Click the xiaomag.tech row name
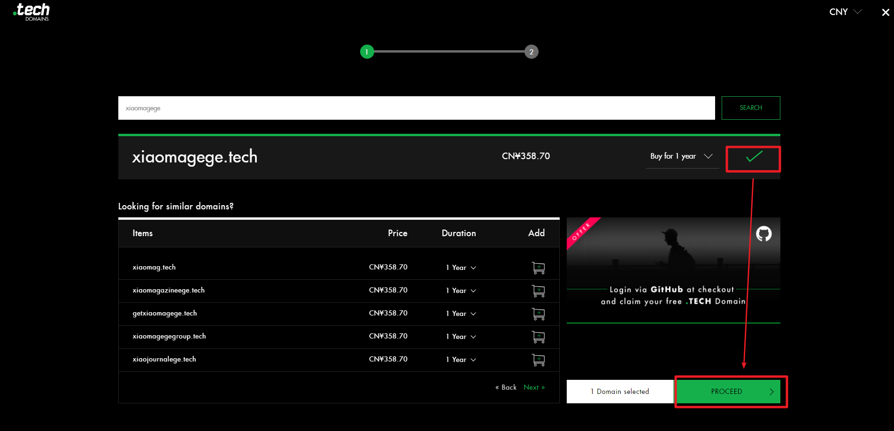This screenshot has width=894, height=431. click(x=154, y=267)
